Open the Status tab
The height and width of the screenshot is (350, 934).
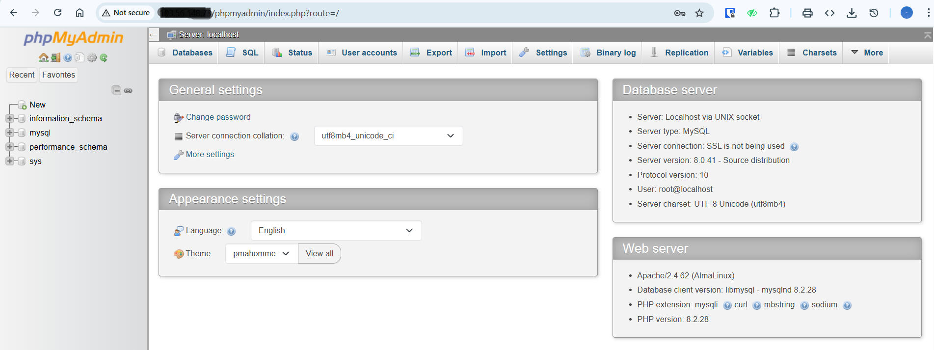point(292,53)
